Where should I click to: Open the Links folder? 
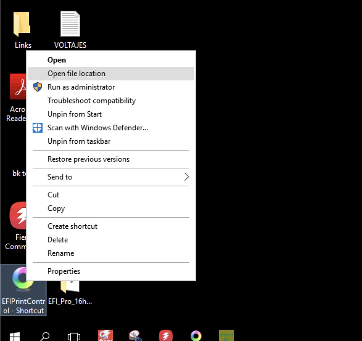click(x=22, y=23)
